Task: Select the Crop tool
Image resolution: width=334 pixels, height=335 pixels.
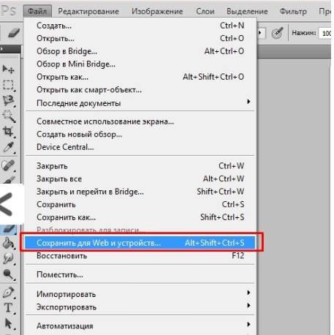Action: (x=8, y=132)
